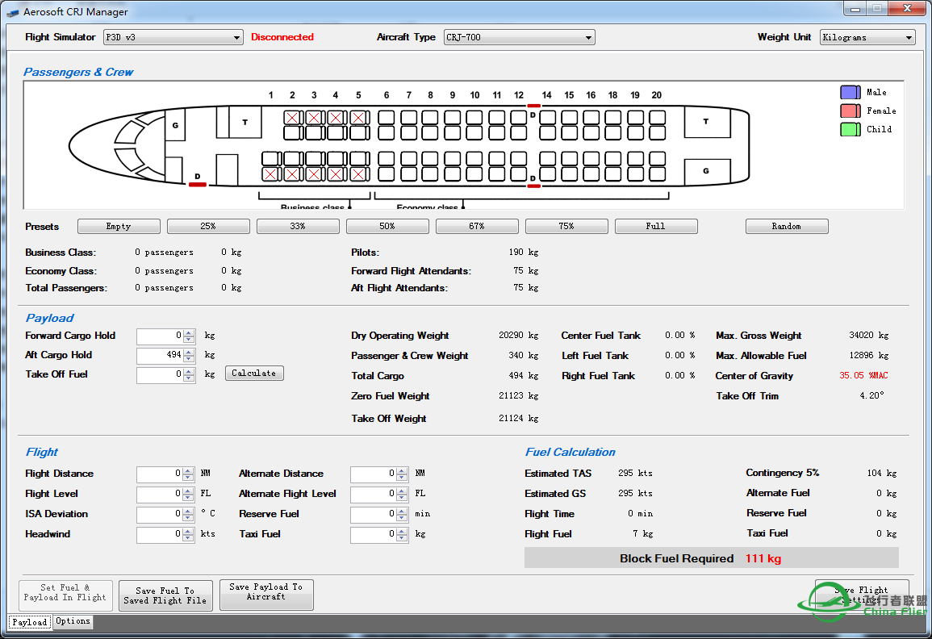Screen dimensions: 932x639
Task: Decrease ISA Deviation with down arrow
Action: pos(188,518)
